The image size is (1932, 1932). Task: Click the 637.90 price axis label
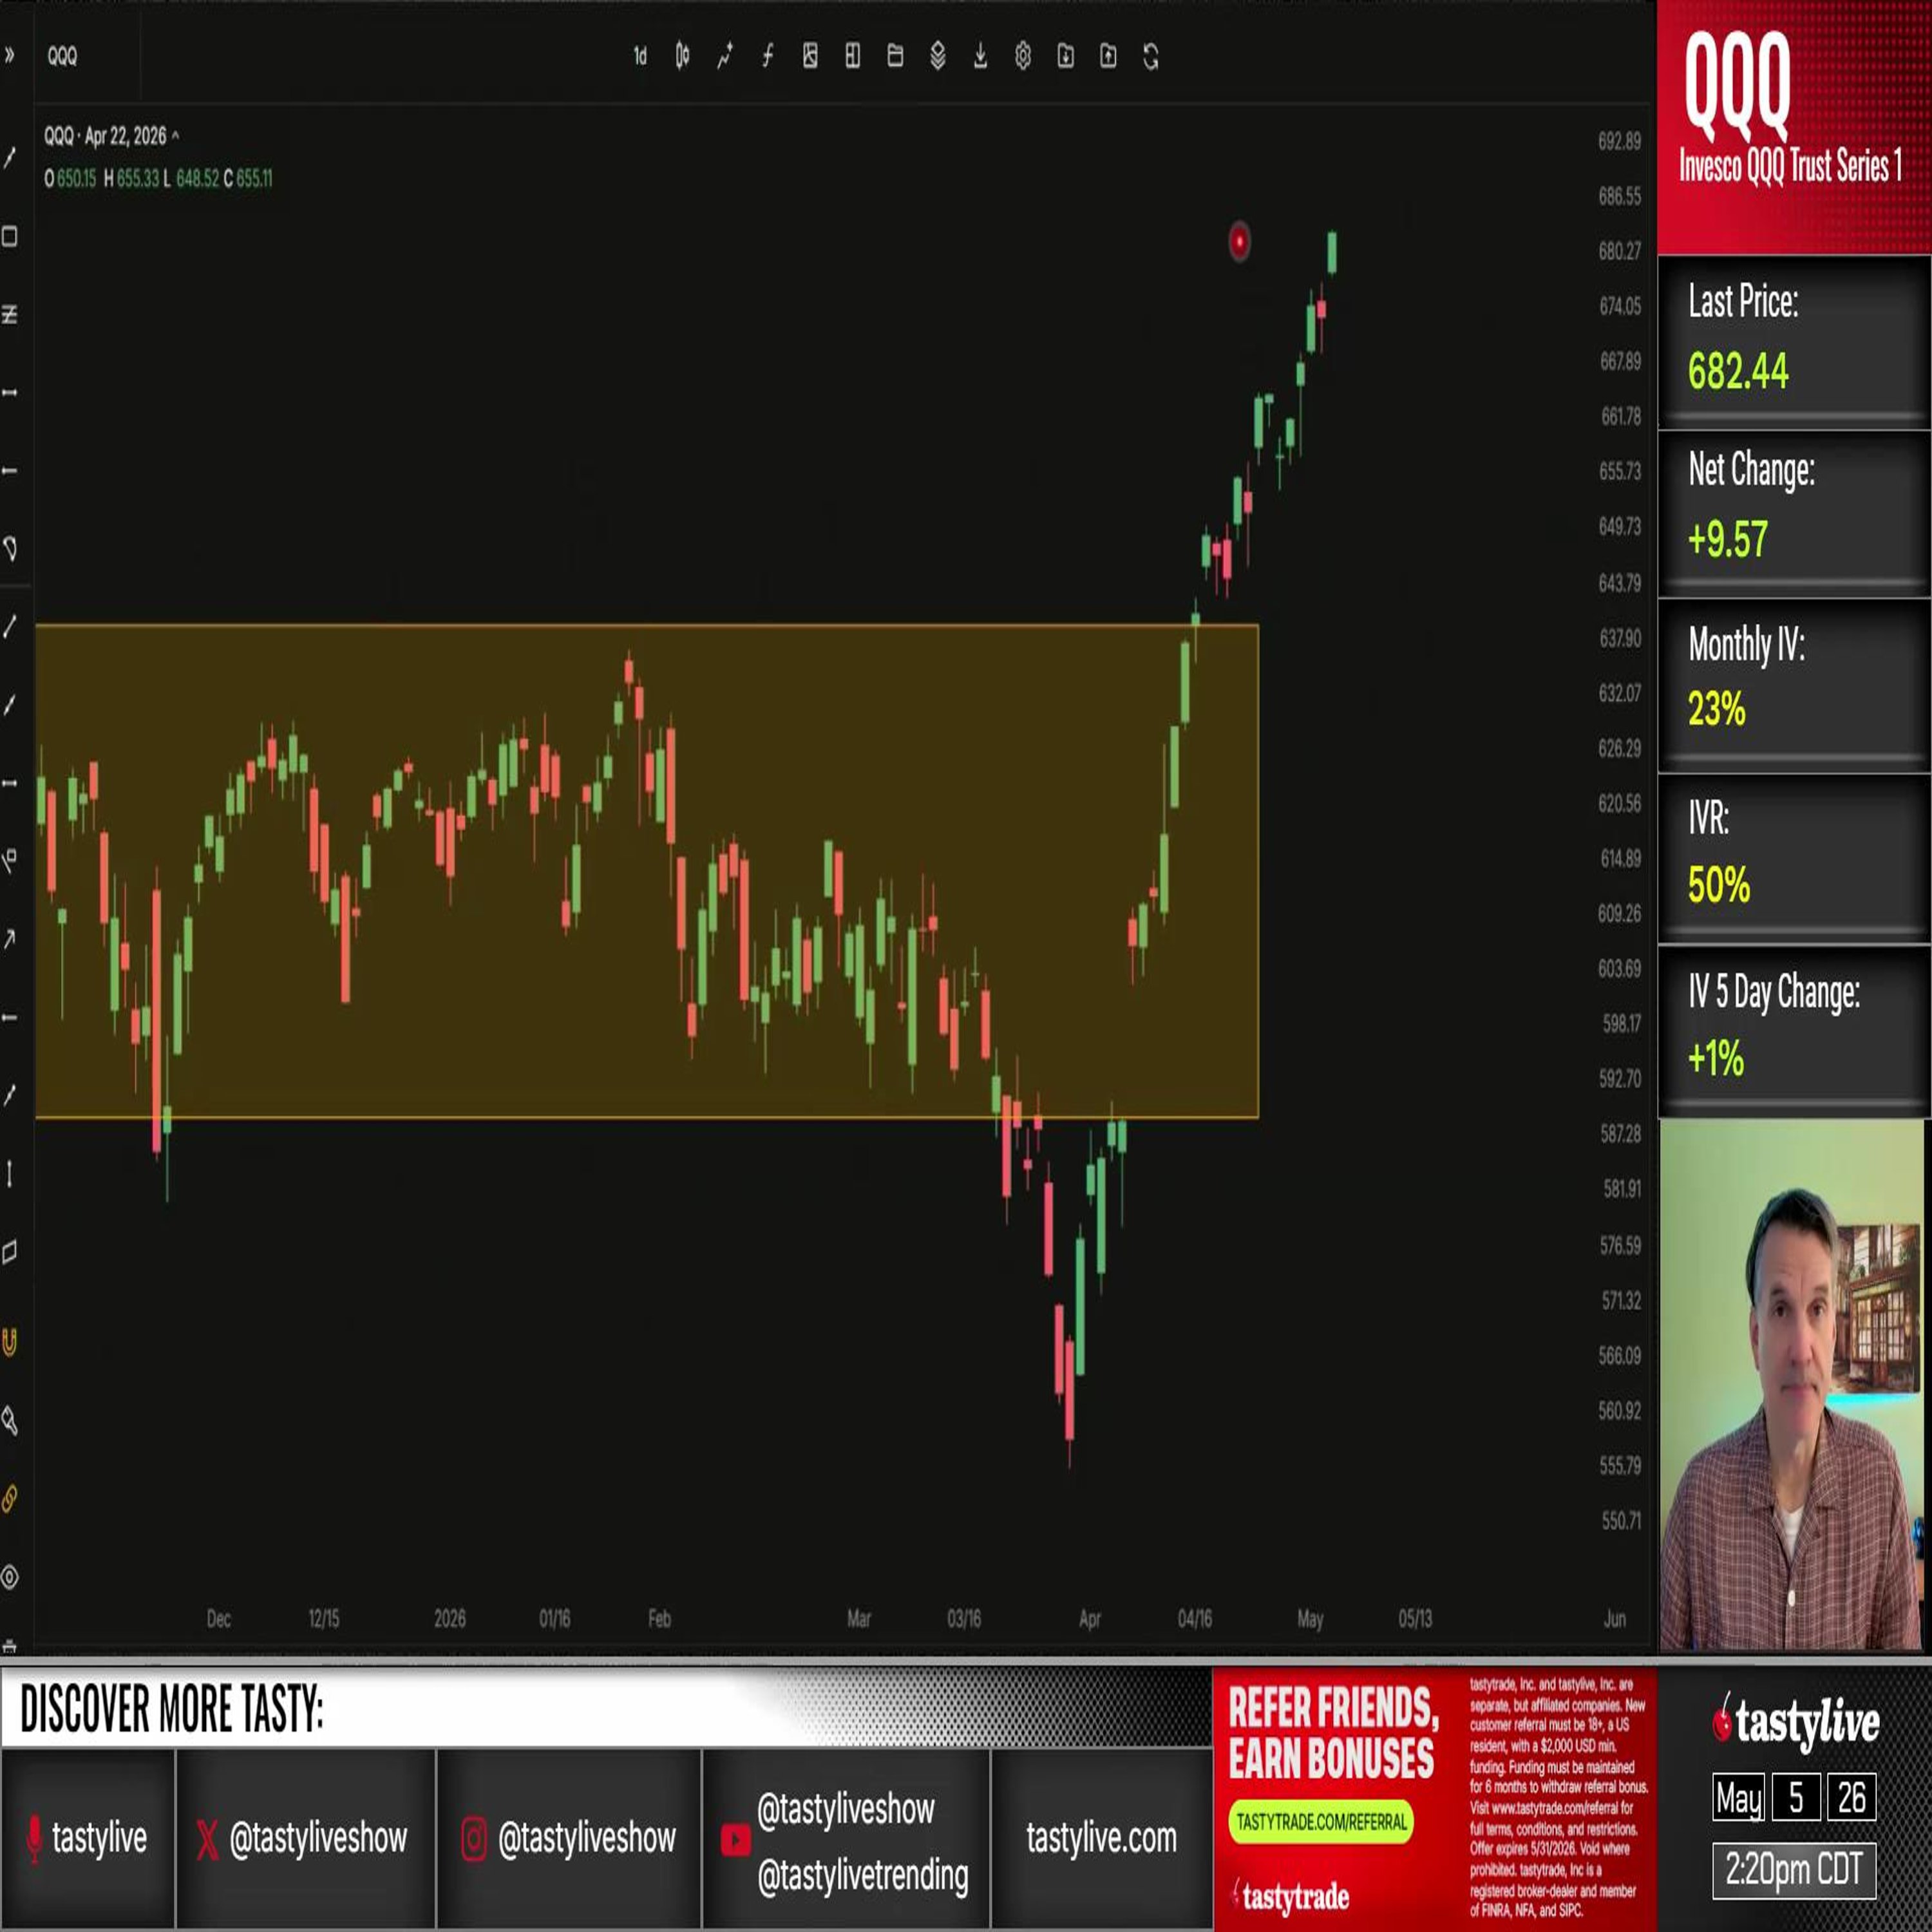pos(1619,638)
